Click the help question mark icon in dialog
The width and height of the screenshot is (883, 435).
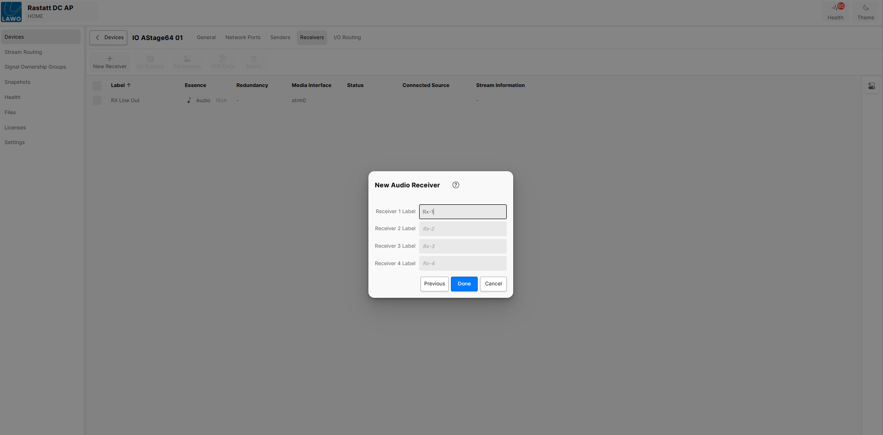(x=456, y=185)
